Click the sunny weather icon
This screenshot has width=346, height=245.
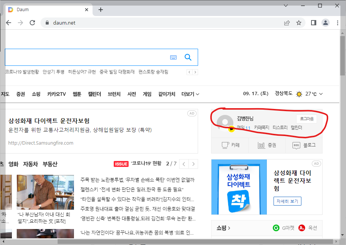click(x=299, y=94)
